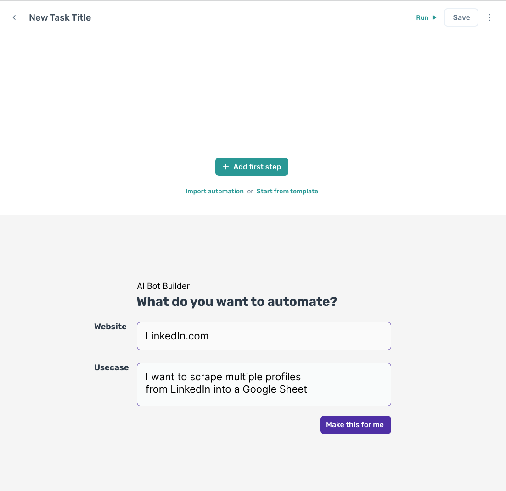506x491 pixels.
Task: Click the plus icon on Add first step
Action: (x=225, y=167)
